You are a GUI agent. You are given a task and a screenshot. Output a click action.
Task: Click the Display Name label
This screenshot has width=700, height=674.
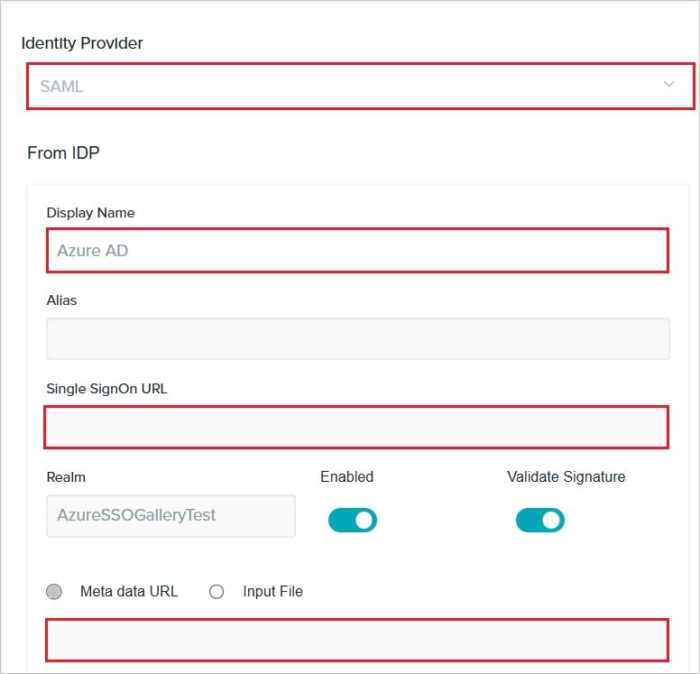[x=90, y=213]
